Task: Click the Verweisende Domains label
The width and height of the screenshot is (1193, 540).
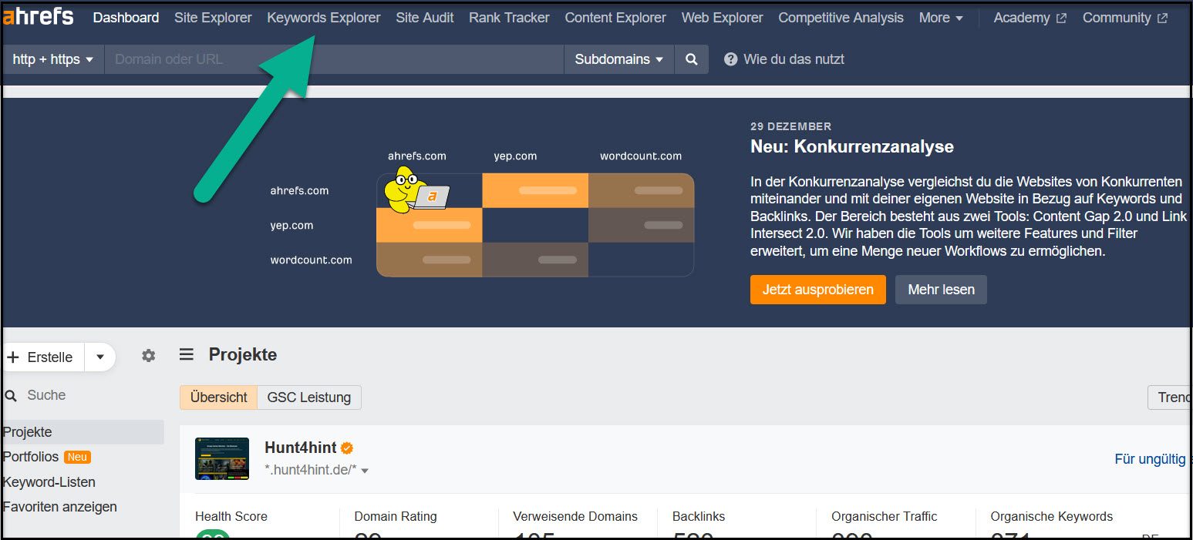Action: click(x=575, y=516)
